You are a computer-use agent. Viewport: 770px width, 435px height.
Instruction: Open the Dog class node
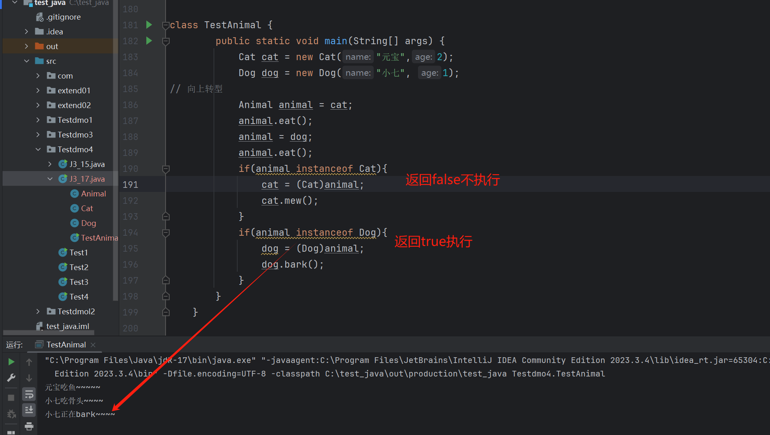[89, 223]
